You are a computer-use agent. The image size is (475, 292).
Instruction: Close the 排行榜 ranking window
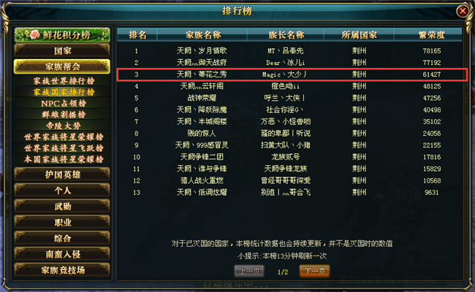[463, 11]
